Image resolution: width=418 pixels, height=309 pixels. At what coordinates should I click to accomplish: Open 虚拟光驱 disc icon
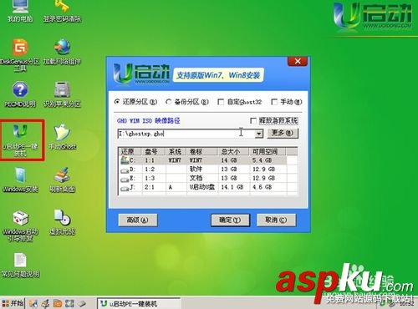tap(63, 222)
